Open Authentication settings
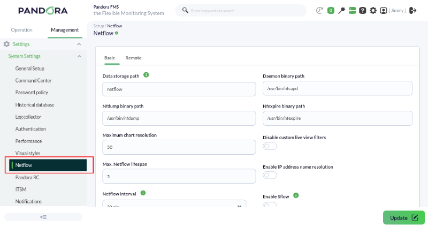The width and height of the screenshot is (428, 228). [30, 129]
